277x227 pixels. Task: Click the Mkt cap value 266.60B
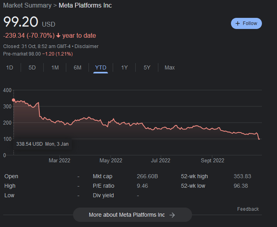pyautogui.click(x=147, y=176)
